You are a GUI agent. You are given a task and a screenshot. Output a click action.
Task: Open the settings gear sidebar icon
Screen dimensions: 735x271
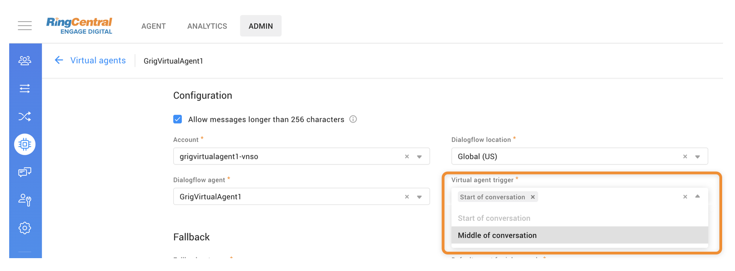coord(25,228)
